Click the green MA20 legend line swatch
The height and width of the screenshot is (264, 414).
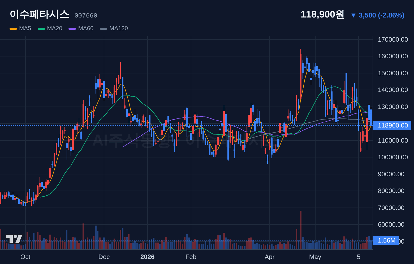(x=41, y=29)
